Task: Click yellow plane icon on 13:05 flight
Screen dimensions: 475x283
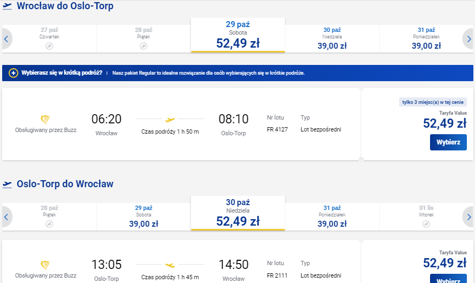Action: pos(170,265)
